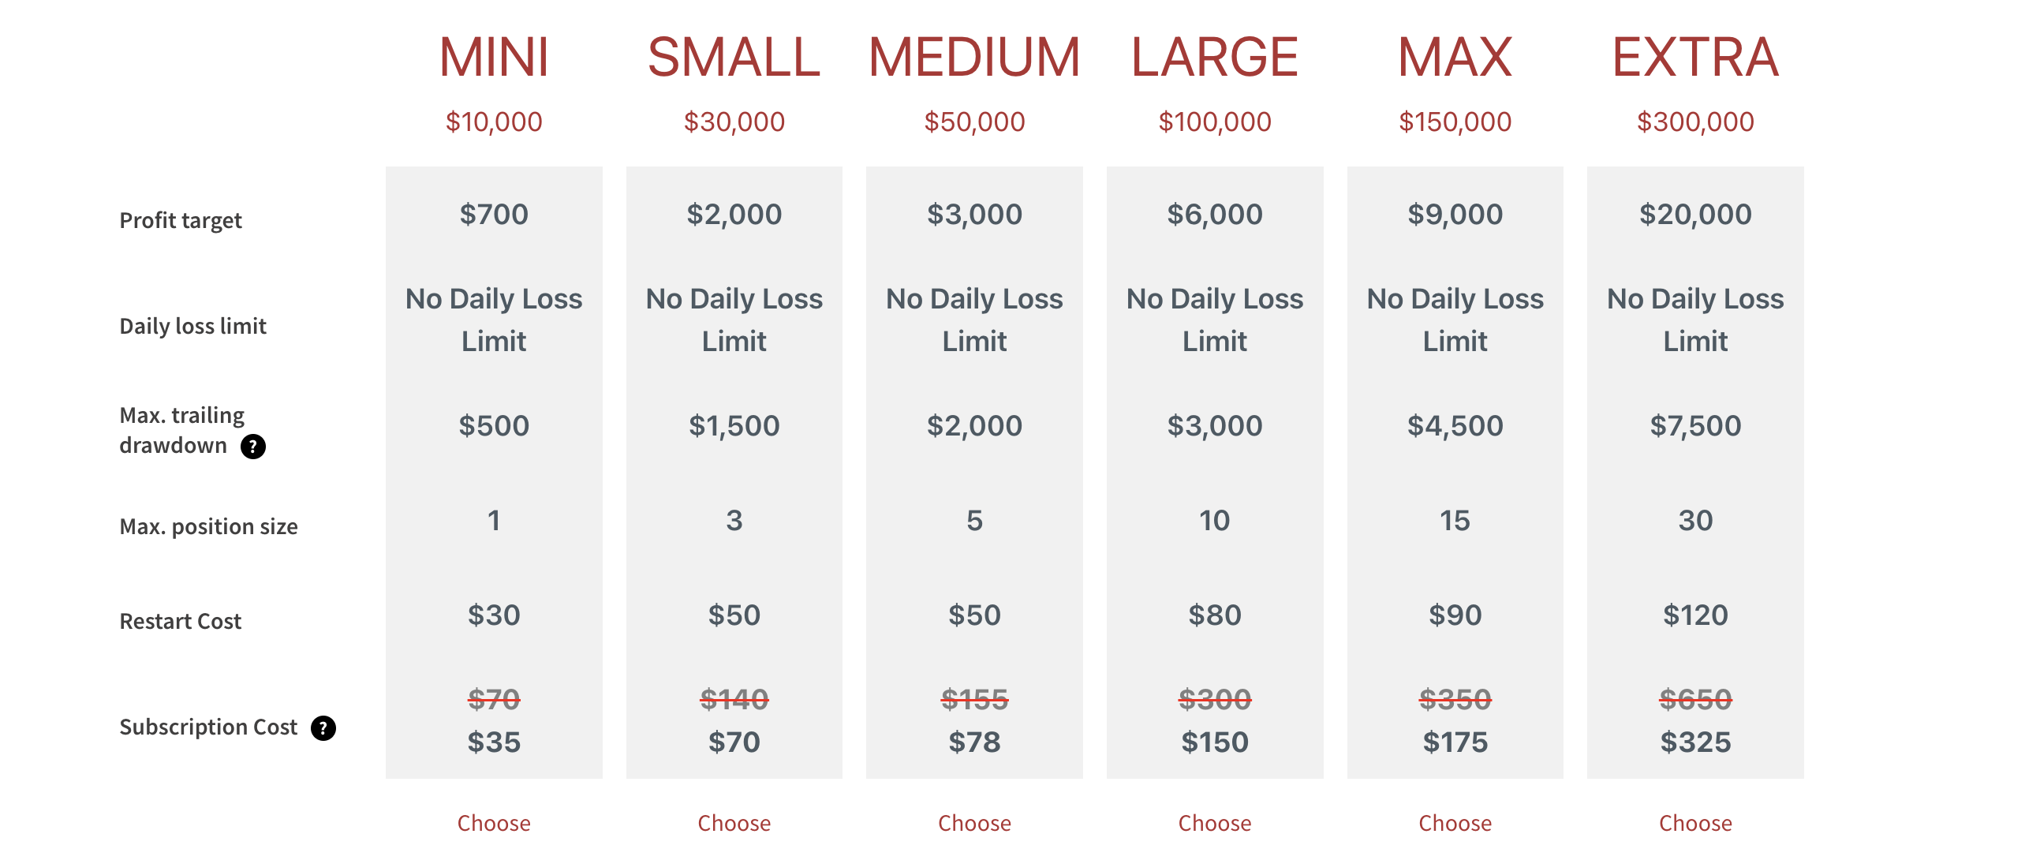Click the Restart Cost row label

(x=181, y=621)
